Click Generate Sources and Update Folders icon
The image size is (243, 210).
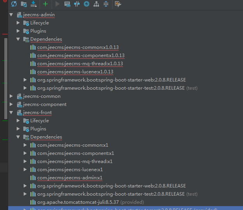24,4
